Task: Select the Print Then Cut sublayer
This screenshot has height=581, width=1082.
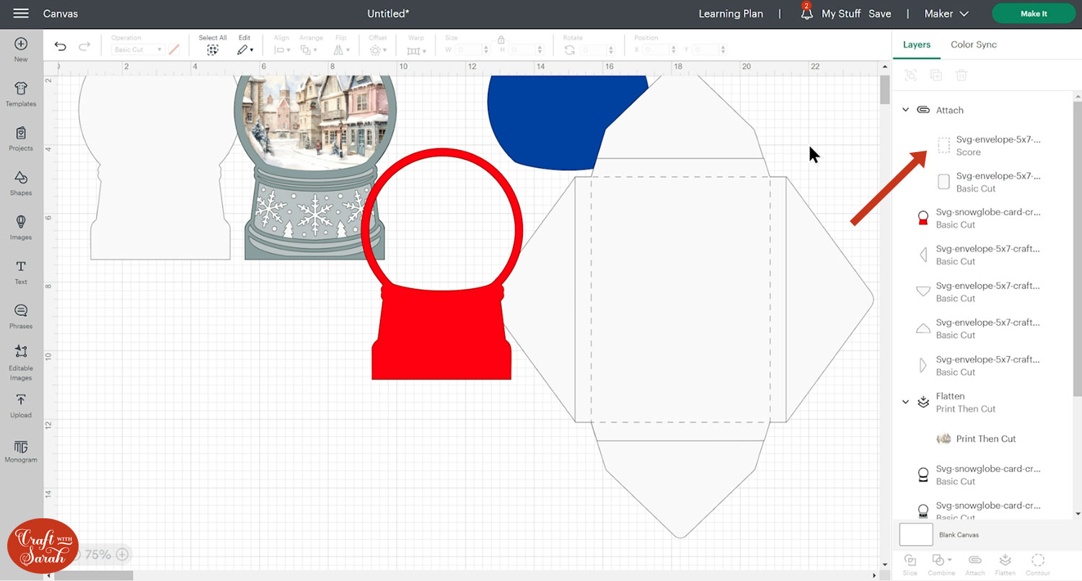Action: [985, 439]
